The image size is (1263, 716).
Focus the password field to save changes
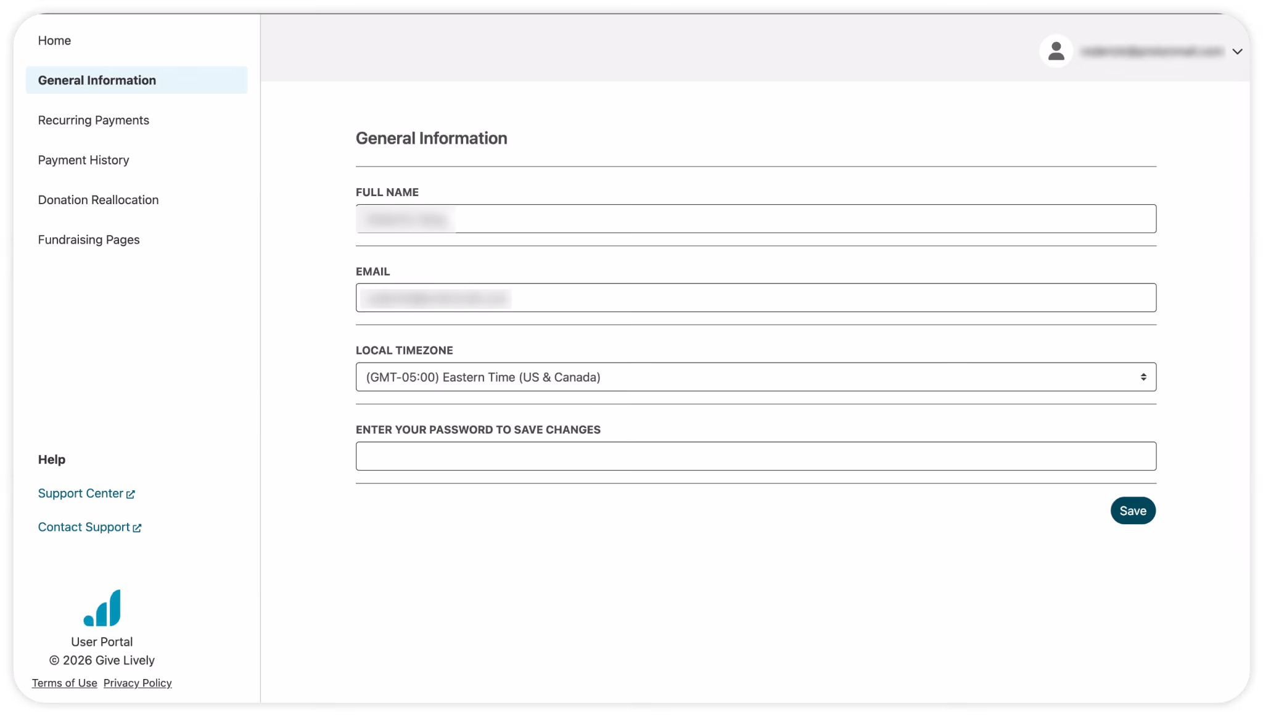(755, 456)
